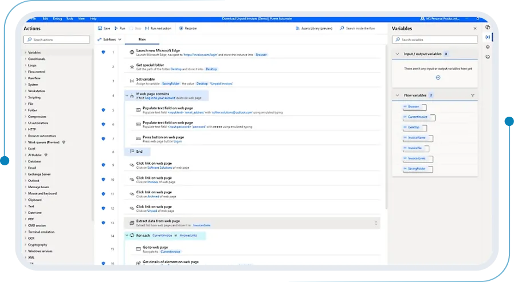Click the flow canvas vertical scrollbar
The width and height of the screenshot is (514, 282).
[386, 128]
